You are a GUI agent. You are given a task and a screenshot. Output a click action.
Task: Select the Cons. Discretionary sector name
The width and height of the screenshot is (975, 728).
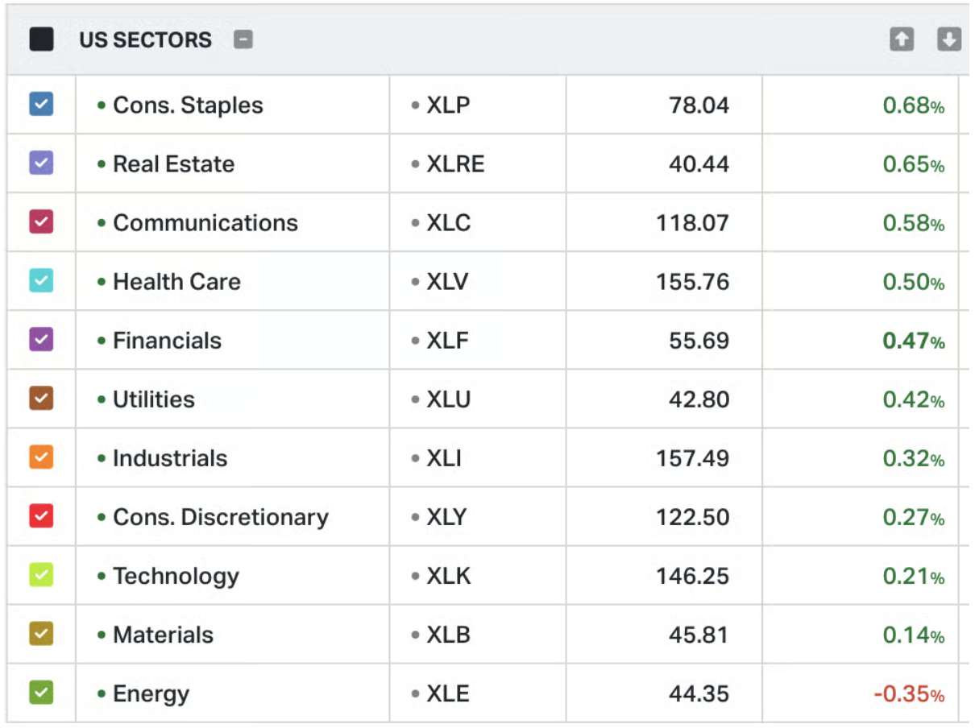221,517
